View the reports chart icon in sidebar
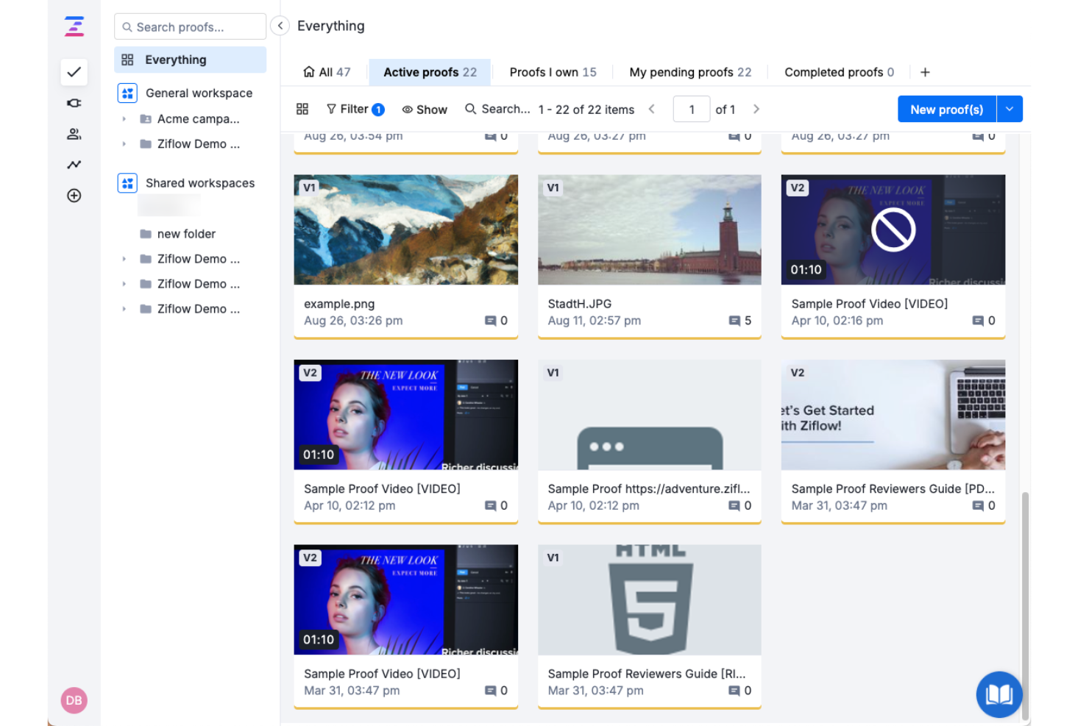1089x726 pixels. 74,164
